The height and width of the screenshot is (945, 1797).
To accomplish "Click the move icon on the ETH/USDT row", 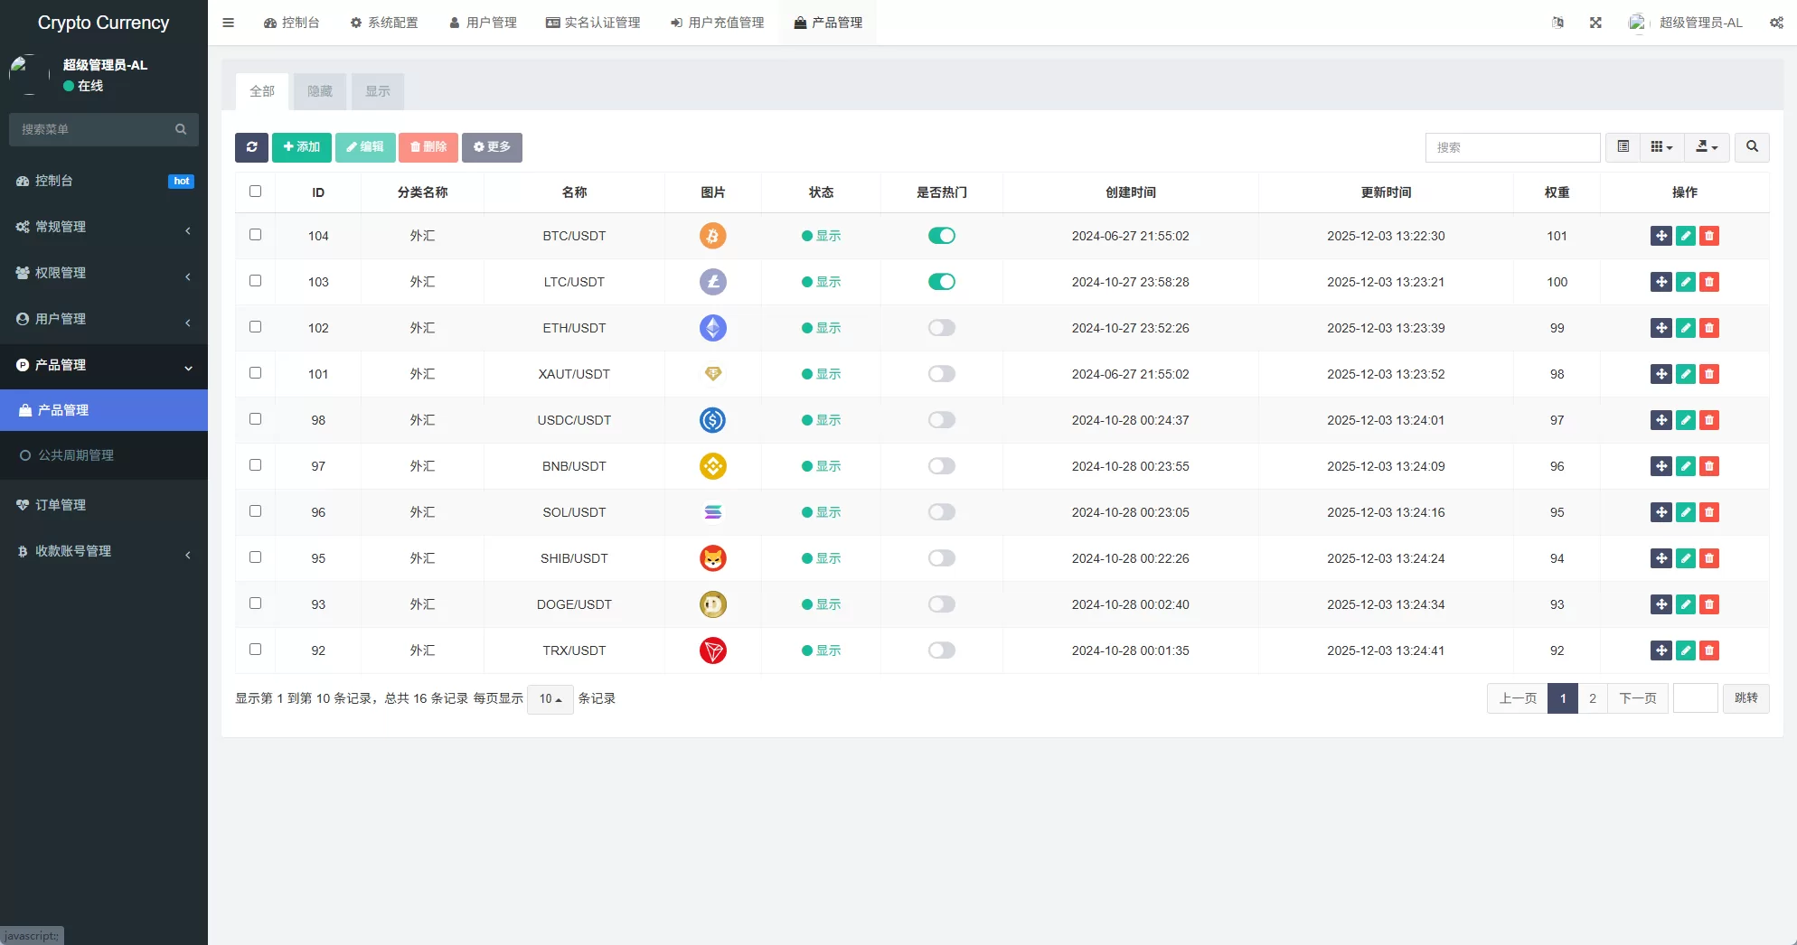I will coord(1661,328).
